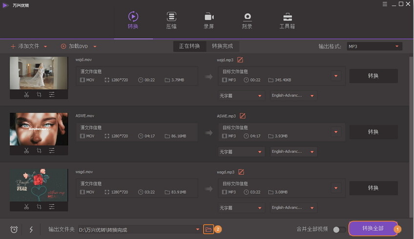This screenshot has width=414, height=239.
Task: Toggle the 合并全部视频 merge switch
Action: [x=339, y=230]
